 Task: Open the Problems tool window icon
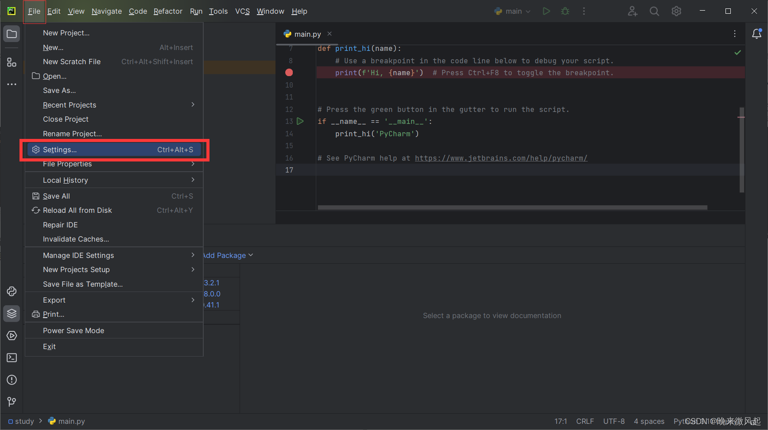[x=12, y=380]
